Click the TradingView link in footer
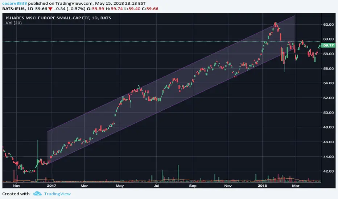This screenshot has width=338, height=199. (x=57, y=194)
